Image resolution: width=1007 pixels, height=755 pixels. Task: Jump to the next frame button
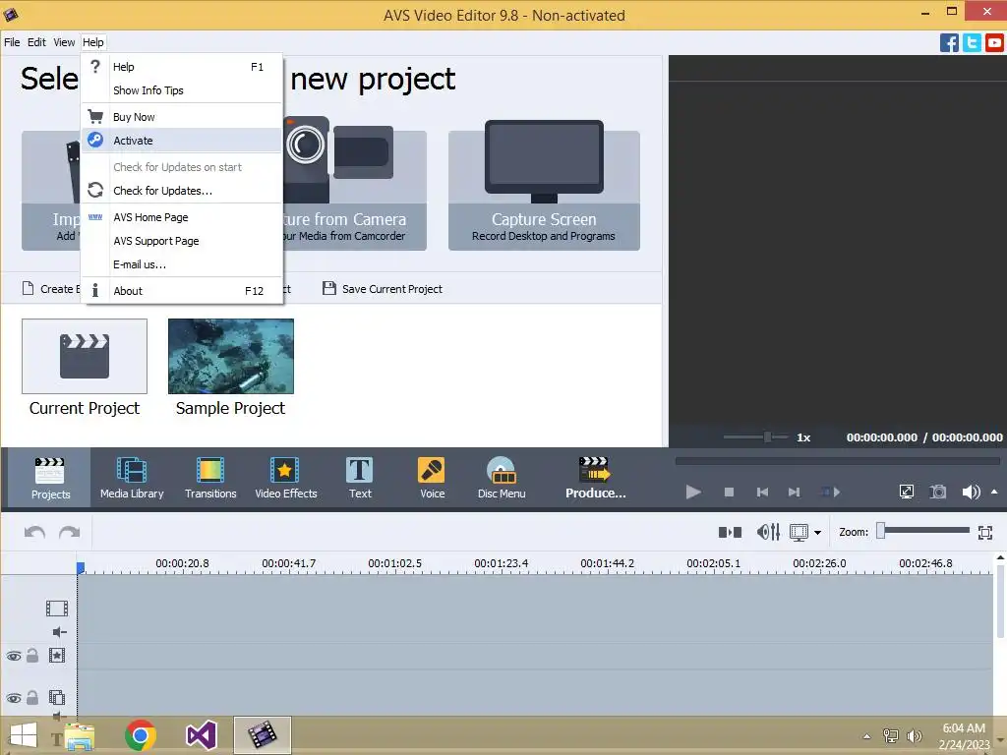click(x=795, y=492)
